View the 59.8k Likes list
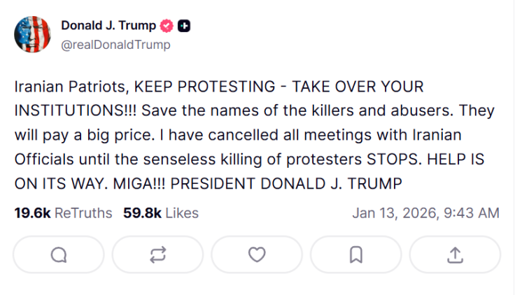This screenshot has height=295, width=515. click(x=161, y=213)
